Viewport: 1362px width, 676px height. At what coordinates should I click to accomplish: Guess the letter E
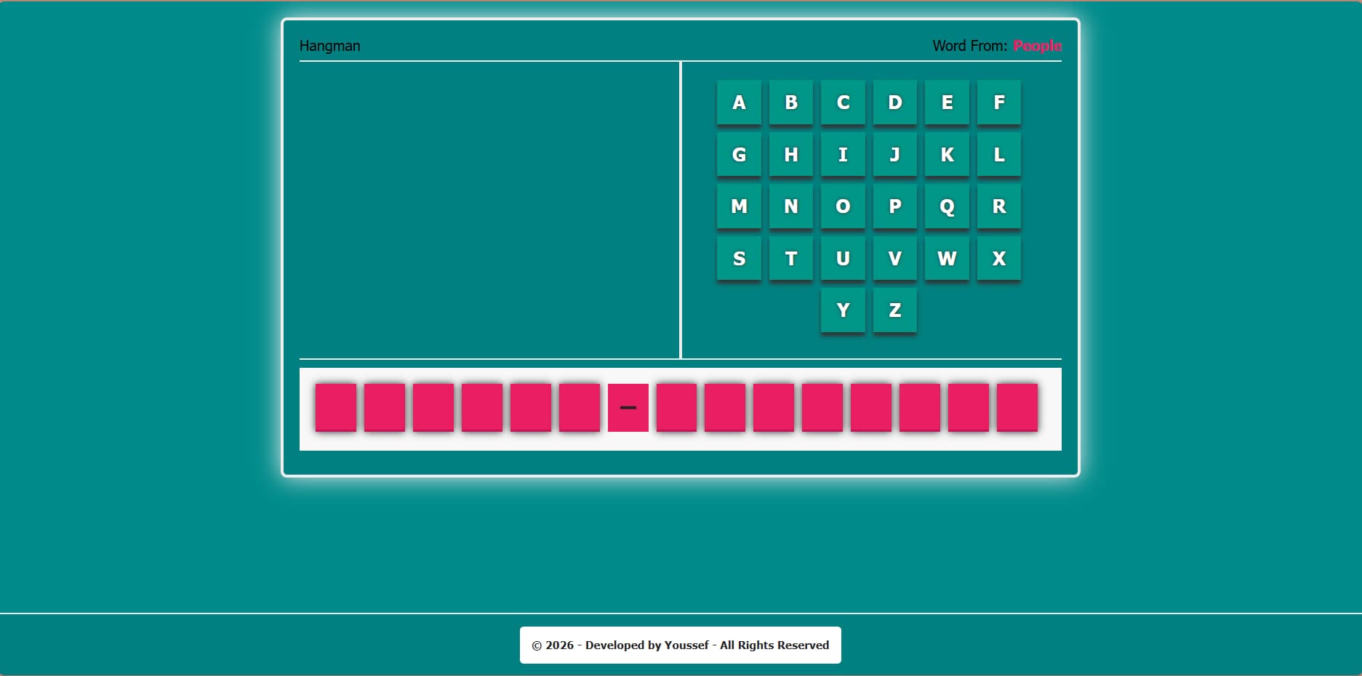pyautogui.click(x=947, y=102)
